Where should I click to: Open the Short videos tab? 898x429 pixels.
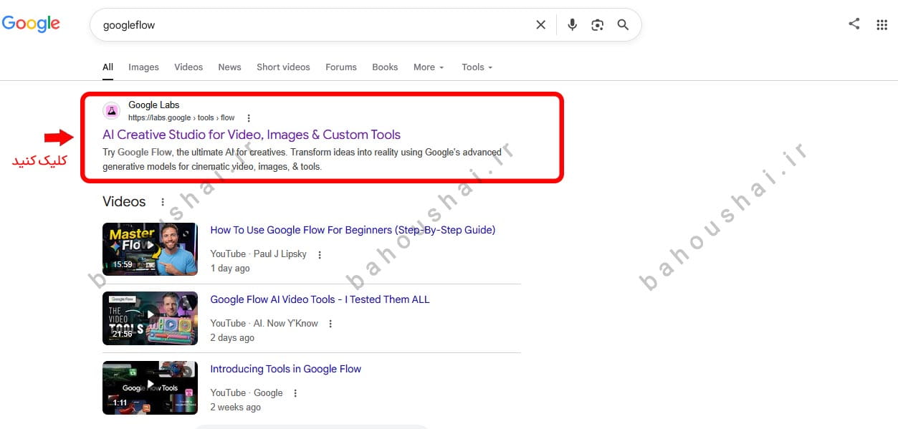click(283, 67)
